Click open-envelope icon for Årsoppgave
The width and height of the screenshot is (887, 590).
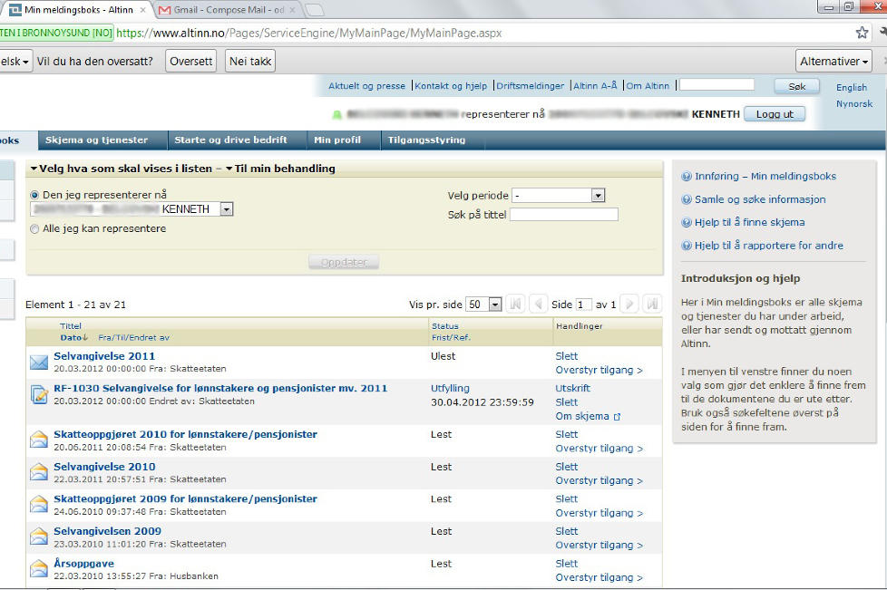39,568
